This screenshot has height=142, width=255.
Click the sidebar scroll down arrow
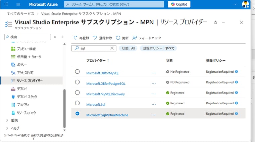pyautogui.click(x=64, y=130)
